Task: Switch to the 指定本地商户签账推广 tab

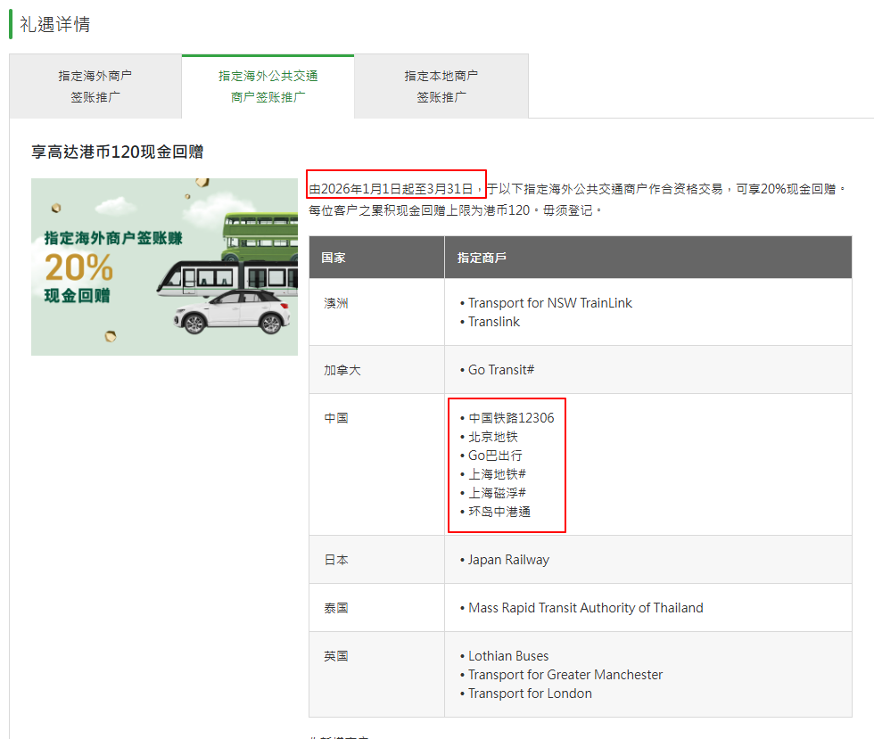Action: pos(441,86)
